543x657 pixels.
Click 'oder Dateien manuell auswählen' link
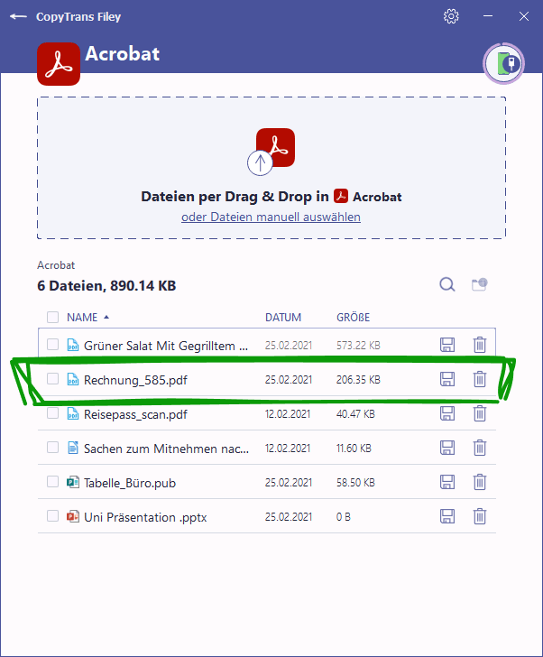[x=271, y=217]
